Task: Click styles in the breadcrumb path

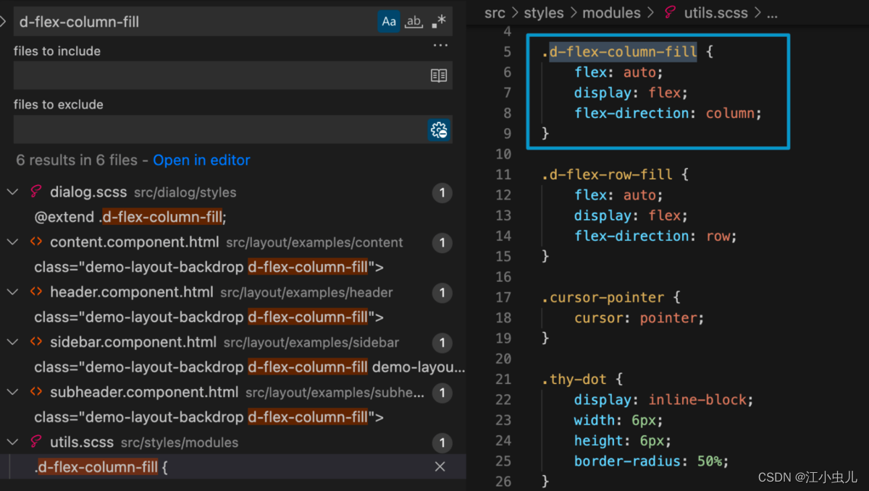Action: [x=544, y=13]
